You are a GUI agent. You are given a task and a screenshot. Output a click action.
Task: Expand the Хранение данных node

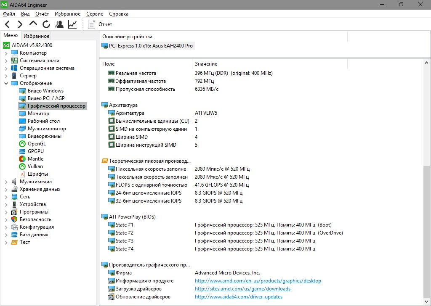(x=6, y=190)
